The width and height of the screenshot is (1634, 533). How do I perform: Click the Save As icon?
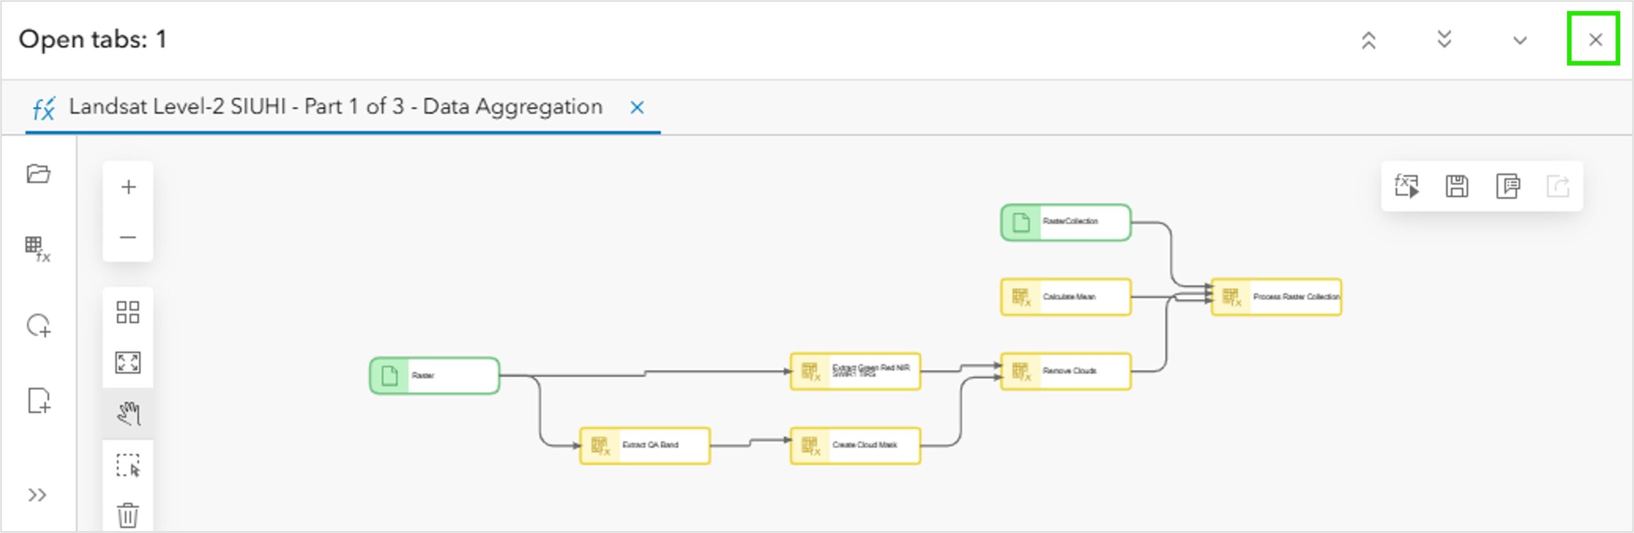click(1508, 186)
